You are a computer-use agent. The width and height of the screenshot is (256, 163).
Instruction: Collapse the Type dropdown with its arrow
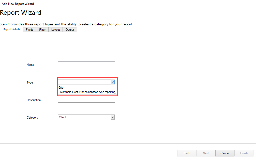click(113, 82)
